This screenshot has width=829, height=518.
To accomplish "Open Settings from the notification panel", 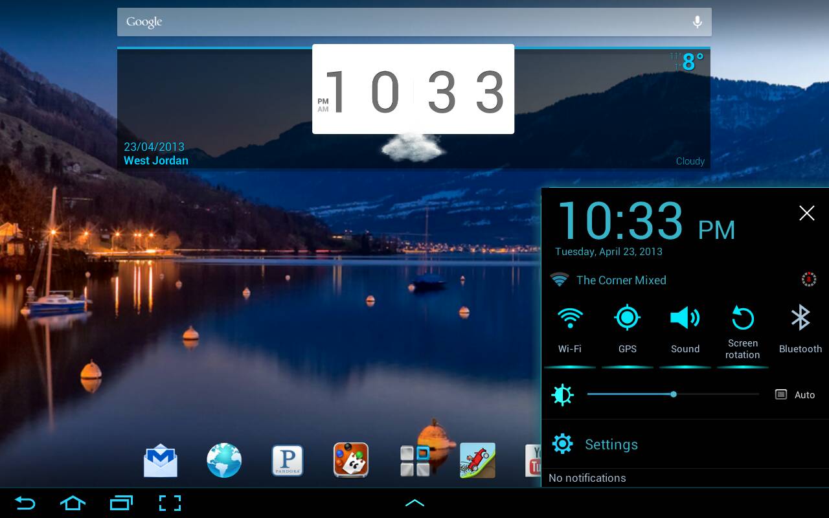I will [611, 444].
